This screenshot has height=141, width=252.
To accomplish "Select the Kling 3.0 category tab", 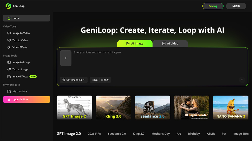I will point(139,134).
